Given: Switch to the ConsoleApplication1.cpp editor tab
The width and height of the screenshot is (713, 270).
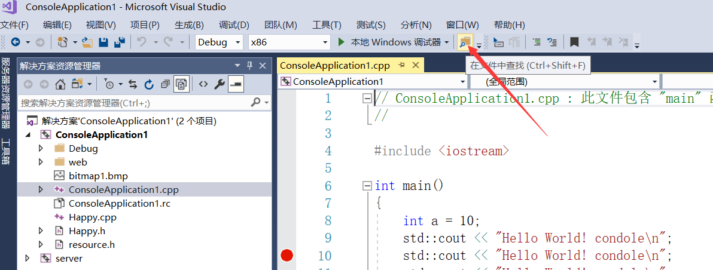Looking at the screenshot, I should [x=335, y=65].
